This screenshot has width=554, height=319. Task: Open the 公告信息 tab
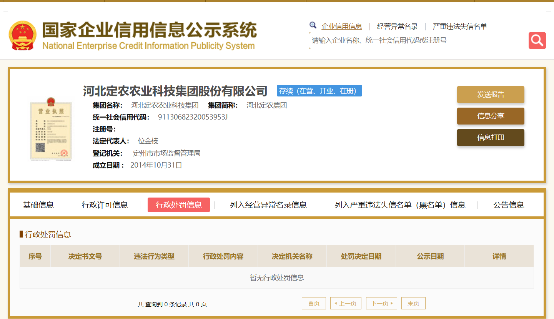[x=509, y=205]
